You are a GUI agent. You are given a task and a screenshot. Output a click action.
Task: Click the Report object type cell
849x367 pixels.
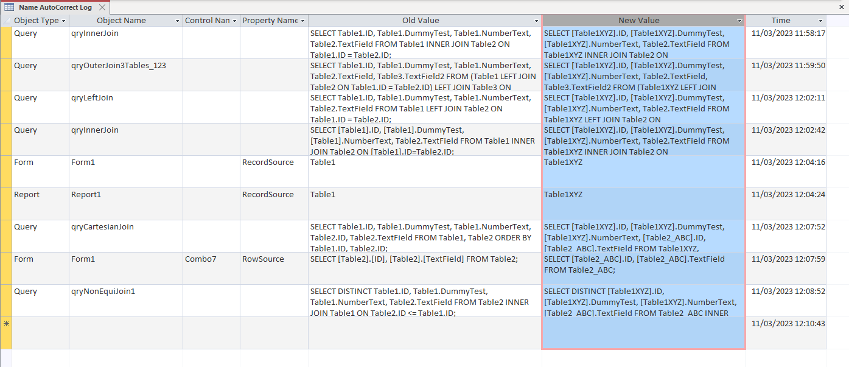pos(40,204)
